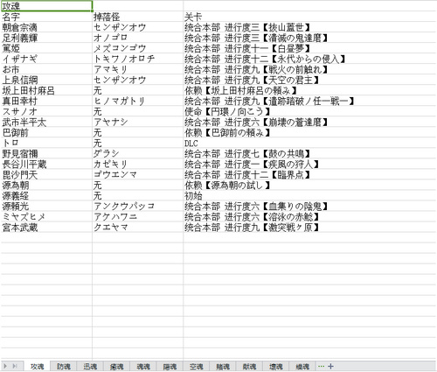Click the cell 長谷川平蔵
This screenshot has height=372, width=437.
coord(46,164)
